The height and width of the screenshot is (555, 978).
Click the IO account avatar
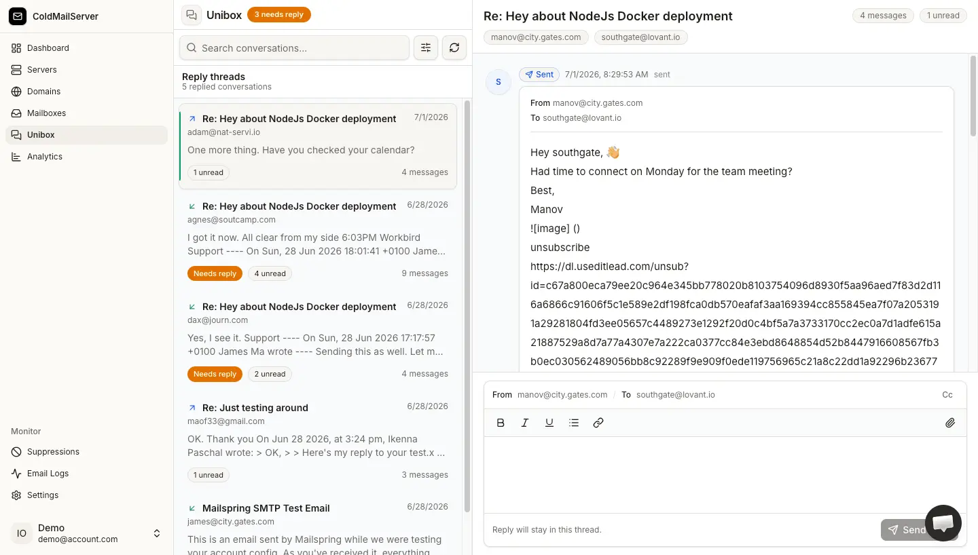[22, 533]
